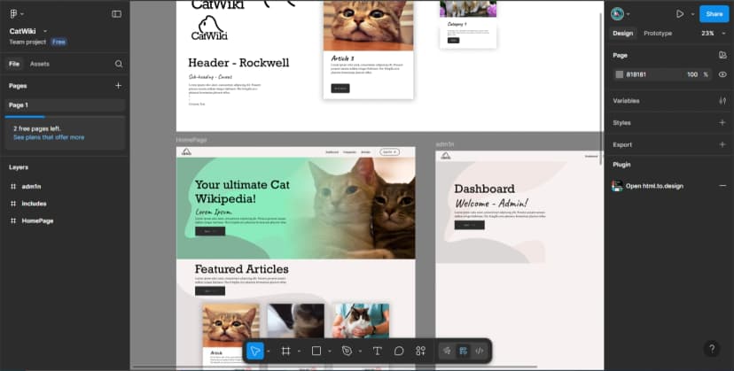Click the adm1n frame label on canvas
This screenshot has height=371, width=734.
coord(445,144)
